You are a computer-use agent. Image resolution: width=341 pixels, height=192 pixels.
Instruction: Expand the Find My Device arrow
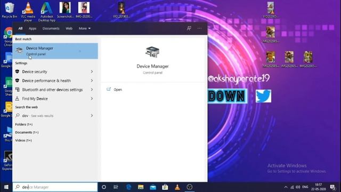(92, 99)
